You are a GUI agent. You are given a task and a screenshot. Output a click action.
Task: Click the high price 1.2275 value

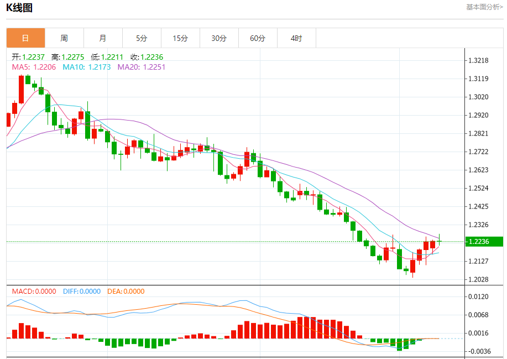point(73,57)
